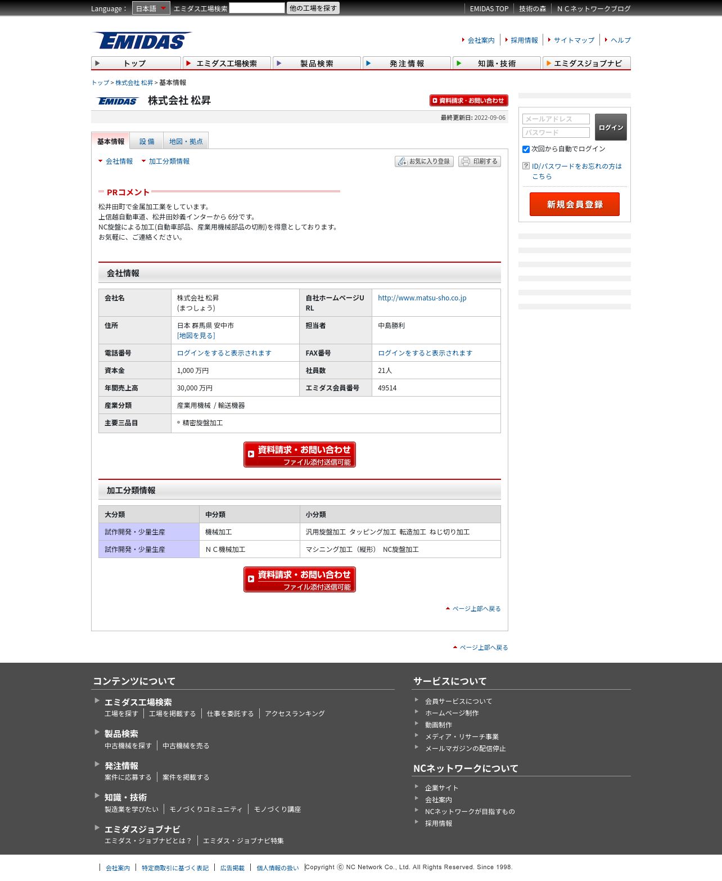Screen dimensions: 722x881
Task: Click footer 動画制作 link
Action: pos(438,725)
